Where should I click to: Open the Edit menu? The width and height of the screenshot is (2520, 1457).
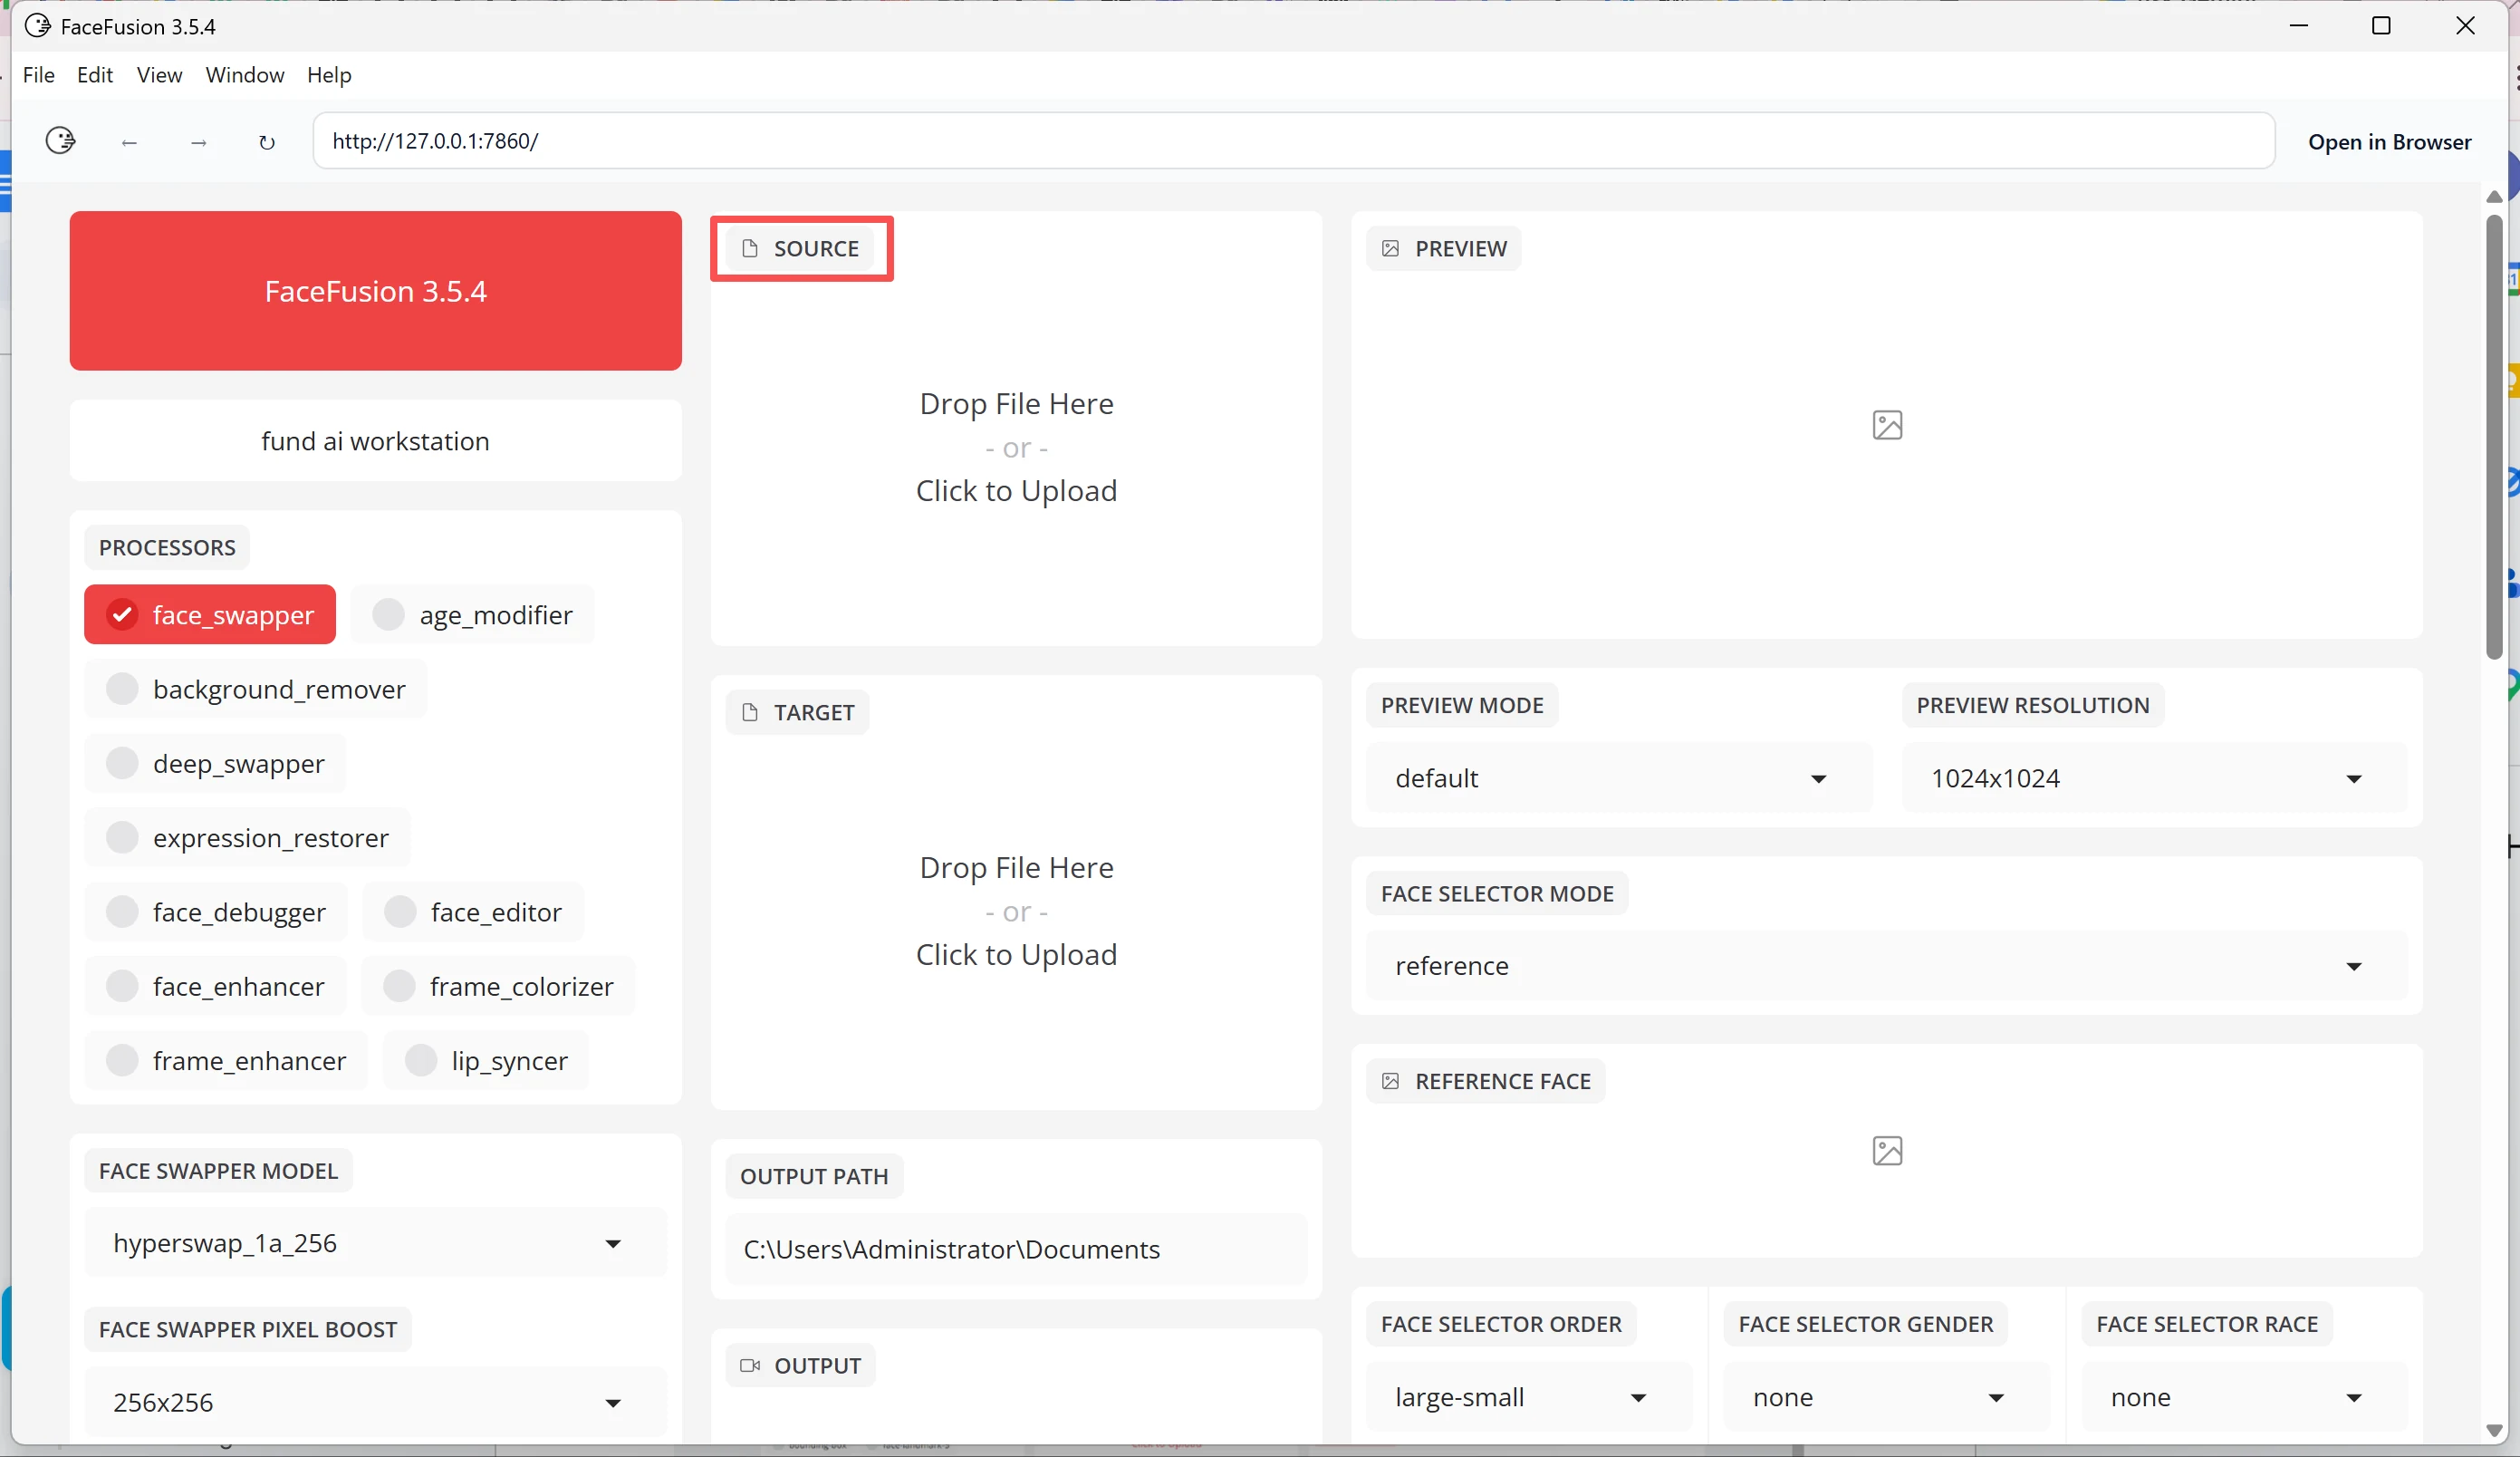tap(95, 75)
